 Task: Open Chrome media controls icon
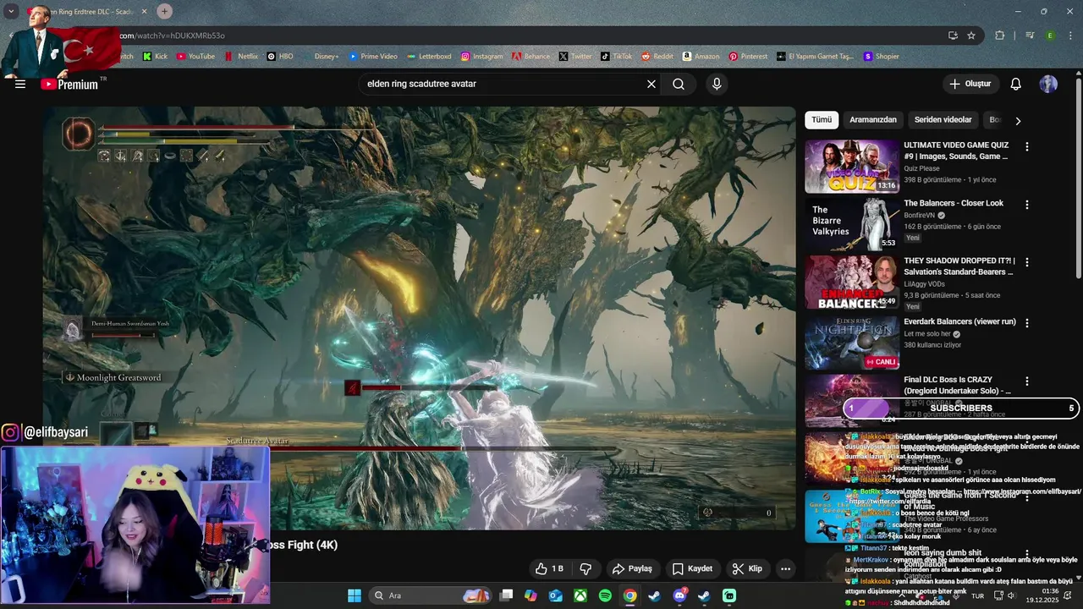tap(1030, 36)
